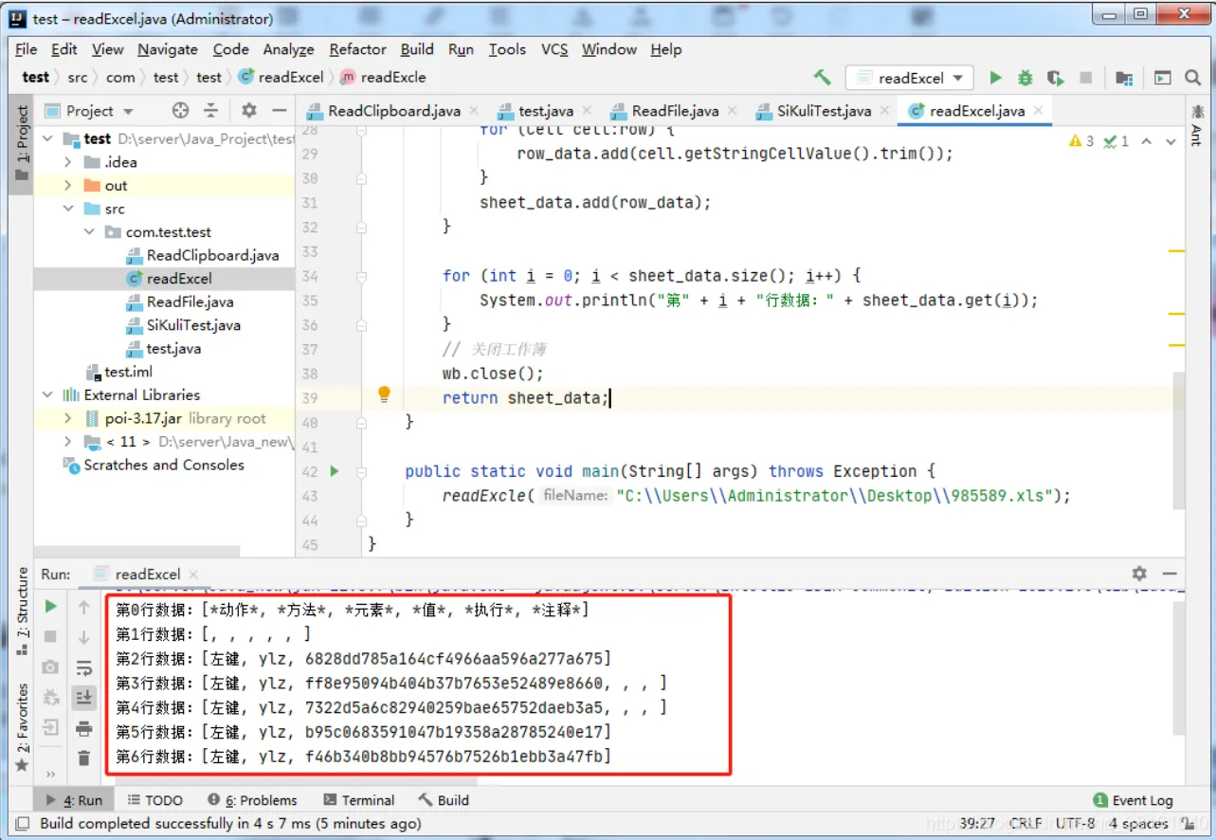Clear console with the trash icon
This screenshot has width=1216, height=840.
(84, 758)
